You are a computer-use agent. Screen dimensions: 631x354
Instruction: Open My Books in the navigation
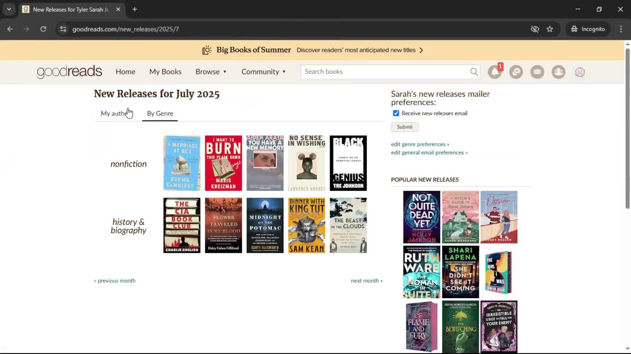click(x=165, y=72)
